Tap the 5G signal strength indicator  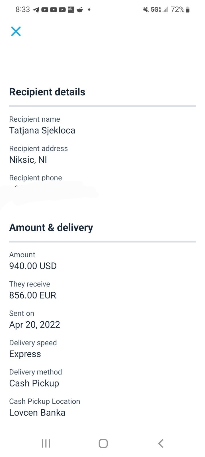159,10
